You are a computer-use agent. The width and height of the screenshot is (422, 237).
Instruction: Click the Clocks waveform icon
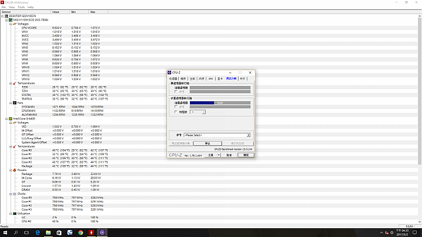point(15,194)
